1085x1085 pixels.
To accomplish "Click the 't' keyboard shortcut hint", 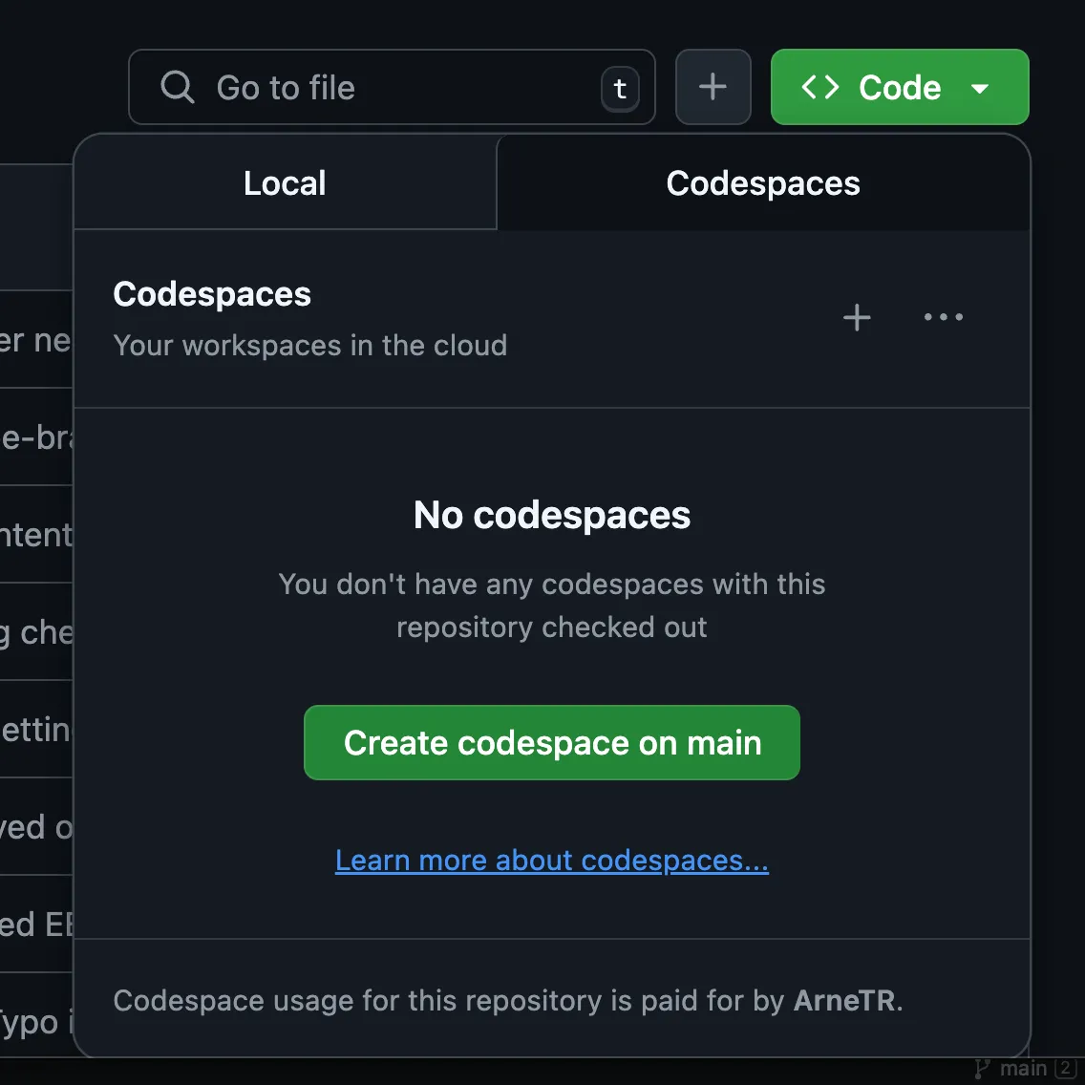I will pyautogui.click(x=620, y=89).
